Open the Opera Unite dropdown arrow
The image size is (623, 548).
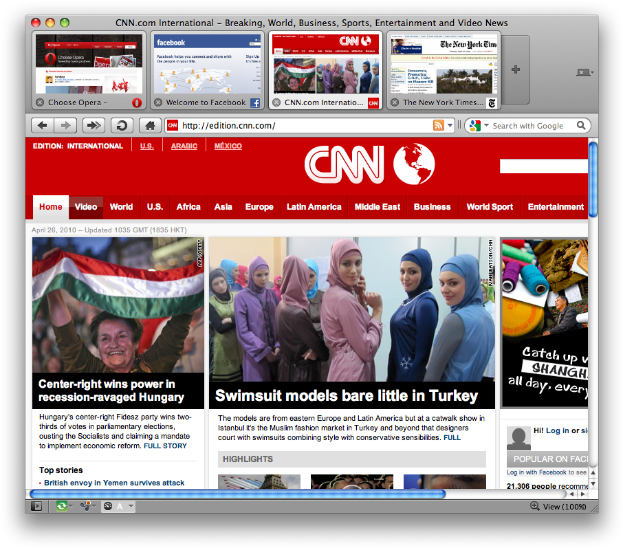click(x=94, y=506)
